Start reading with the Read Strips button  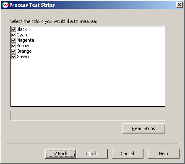click(x=144, y=128)
